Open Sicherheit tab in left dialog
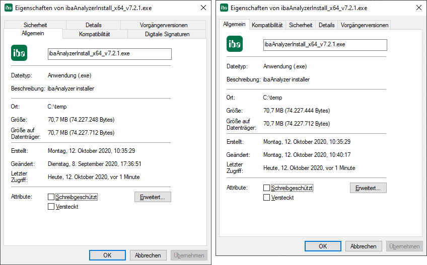The width and height of the screenshot is (427, 265). click(x=35, y=25)
